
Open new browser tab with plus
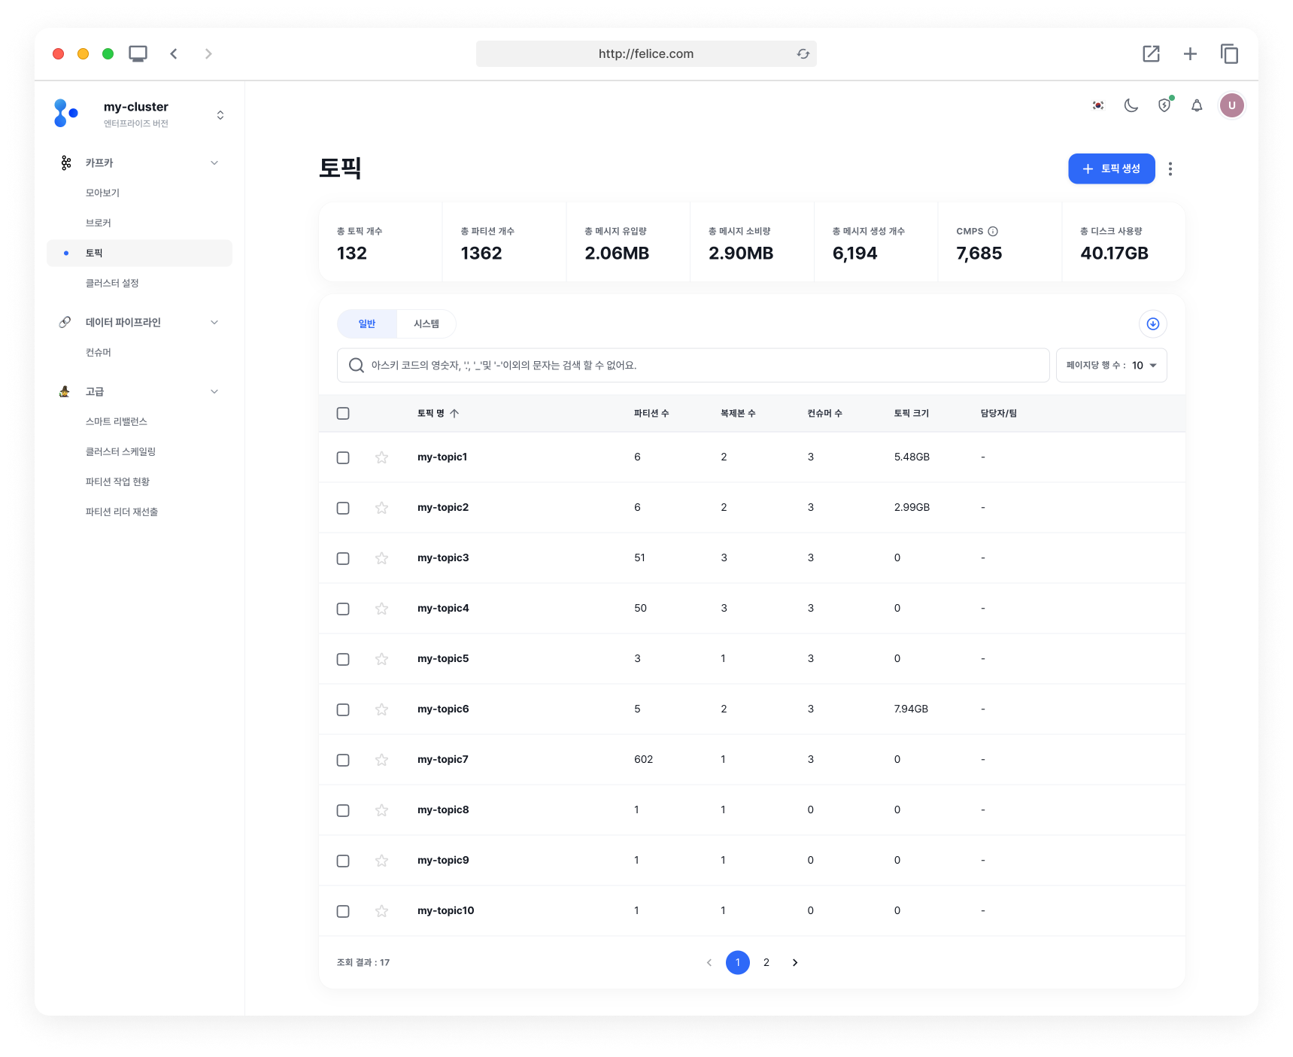(1190, 53)
